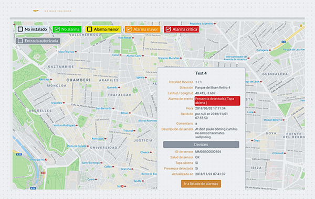The width and height of the screenshot is (315, 199).
Task: Toggle the No instalado checkbox
Action: click(x=20, y=29)
